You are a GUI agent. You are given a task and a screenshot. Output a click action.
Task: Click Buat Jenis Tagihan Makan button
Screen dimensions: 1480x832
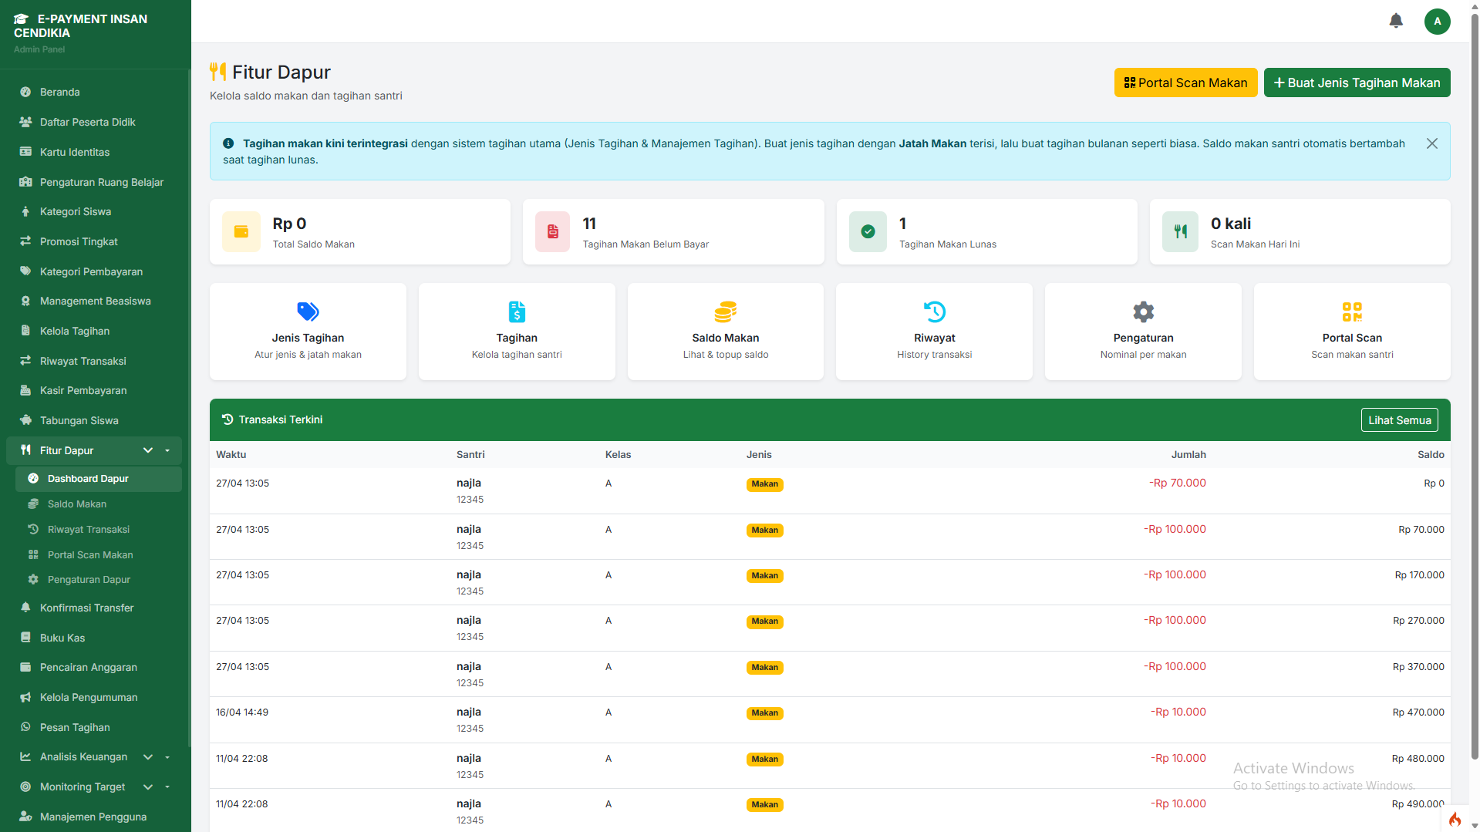[x=1357, y=83]
